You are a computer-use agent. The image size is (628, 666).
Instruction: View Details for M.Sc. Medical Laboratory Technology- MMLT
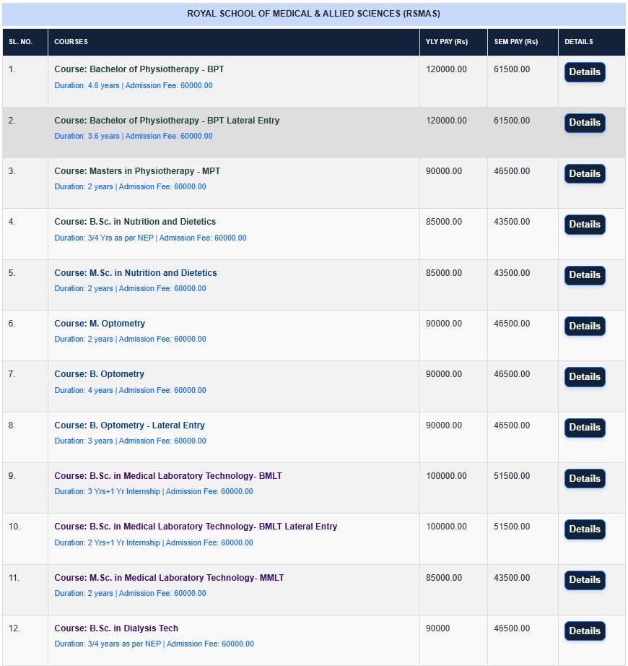[584, 580]
